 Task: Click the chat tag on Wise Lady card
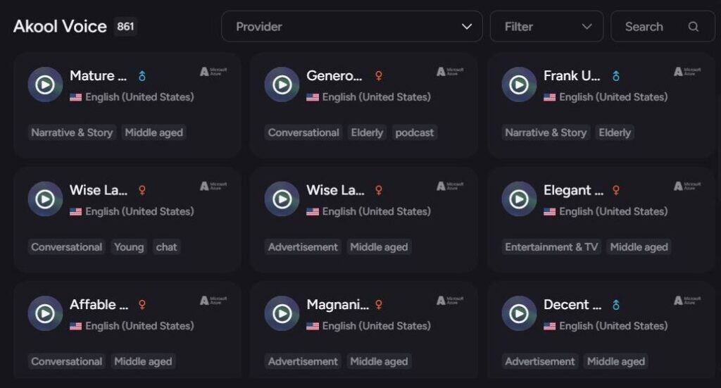point(166,247)
